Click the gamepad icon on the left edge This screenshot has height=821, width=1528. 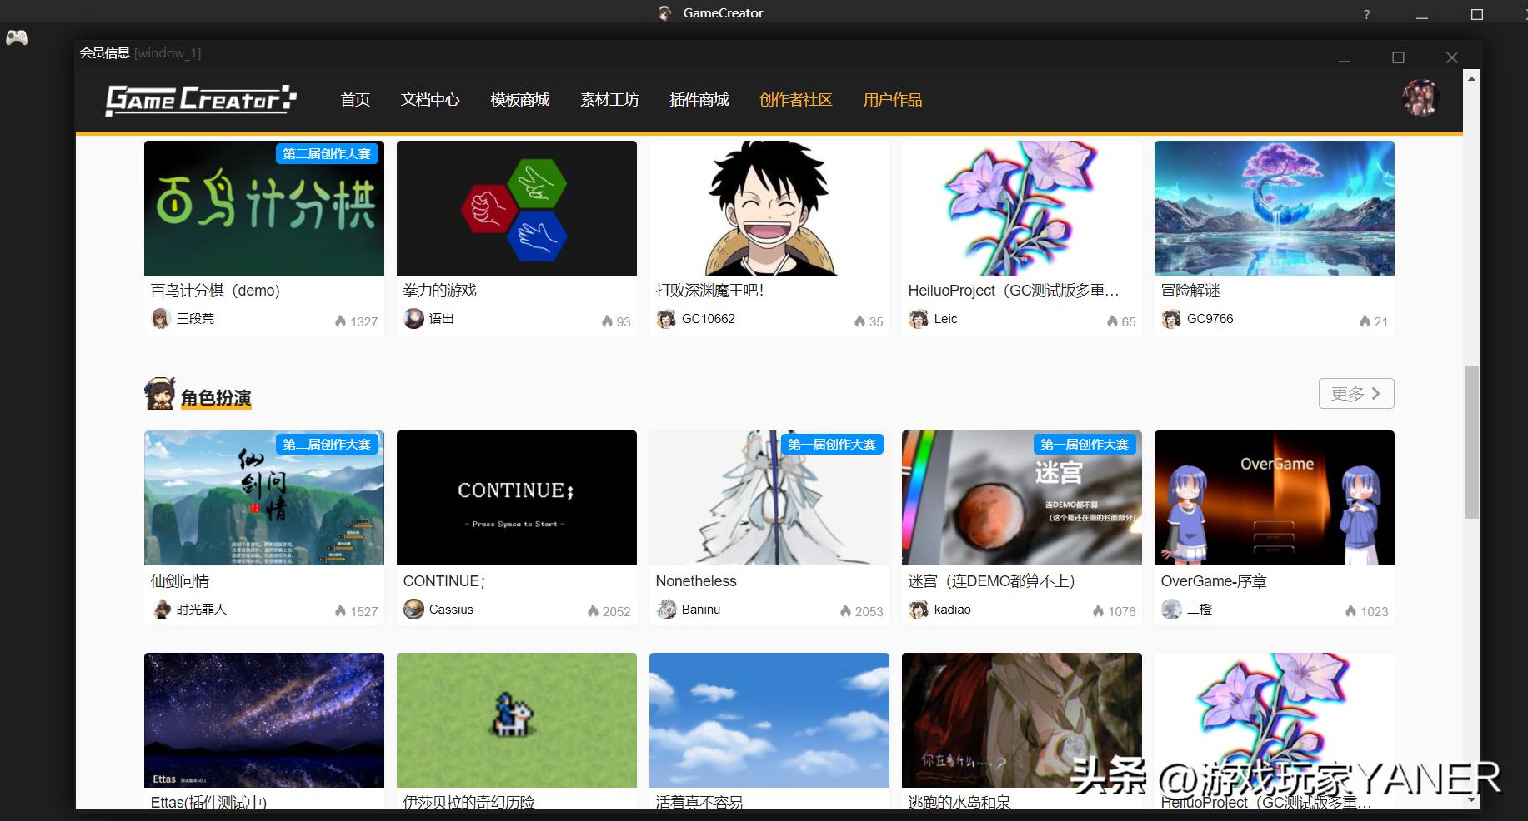tap(16, 37)
